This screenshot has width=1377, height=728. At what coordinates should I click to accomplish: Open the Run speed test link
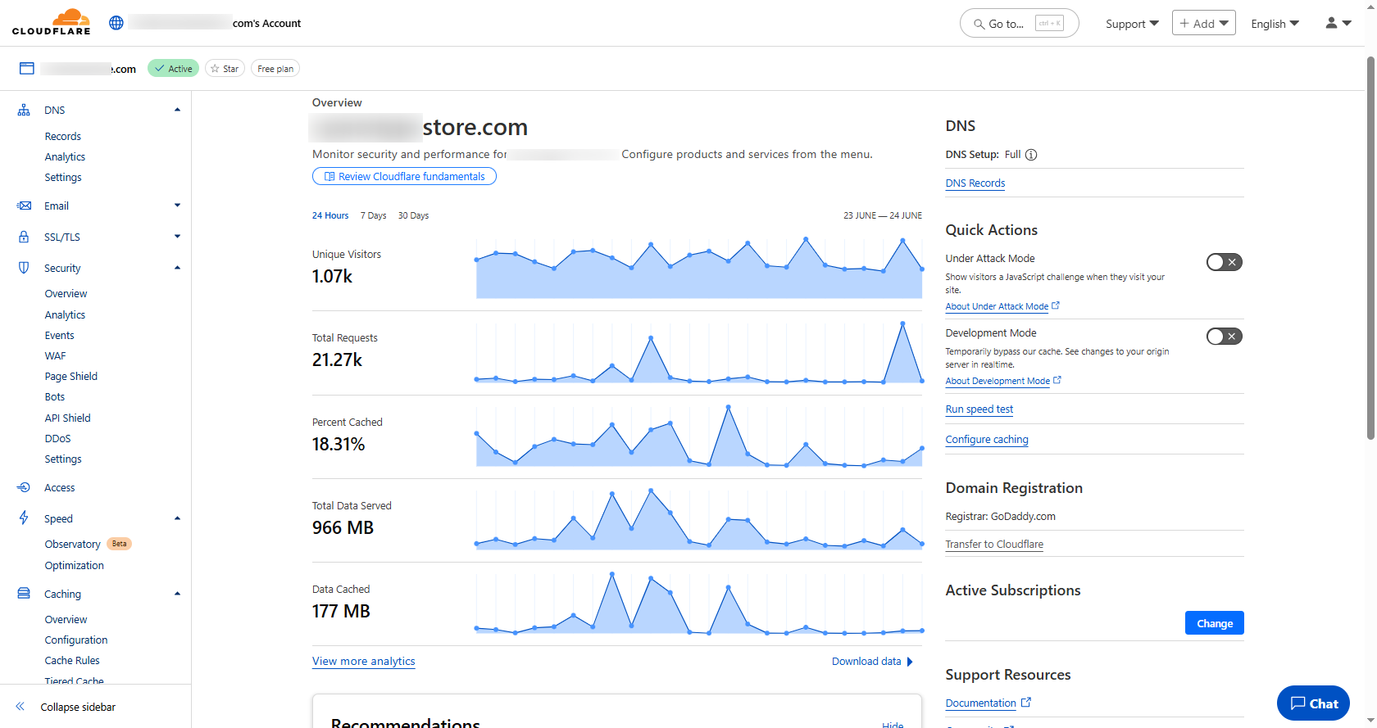tap(979, 409)
